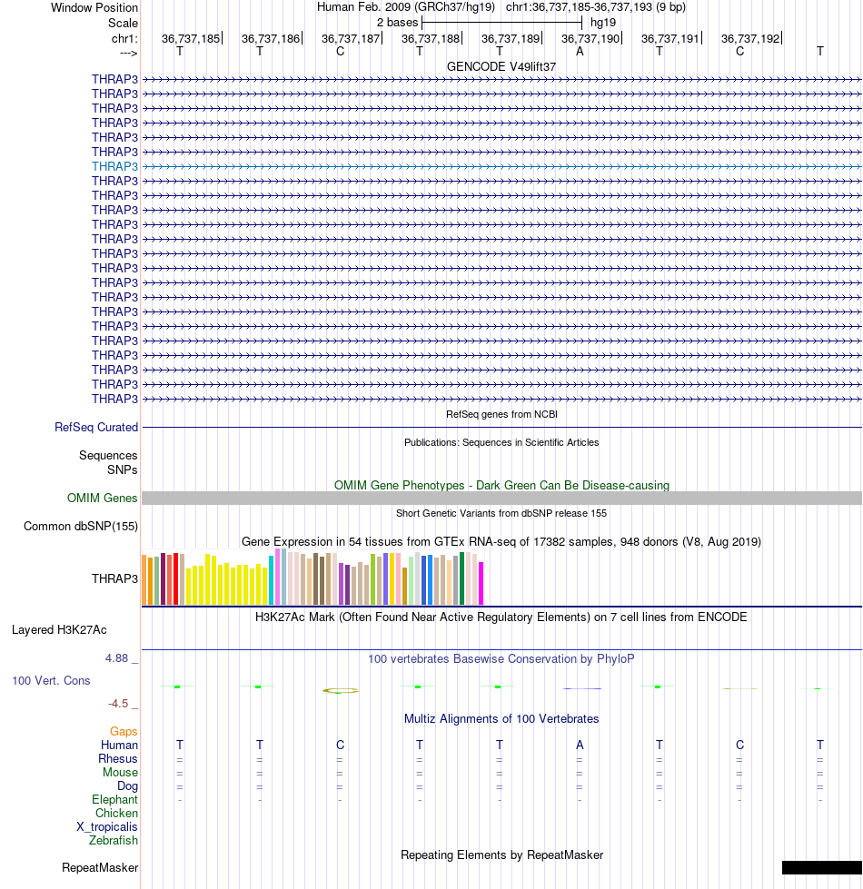The height and width of the screenshot is (889, 863).
Task: Select the 'chr1:' ruler label
Action: [124, 38]
